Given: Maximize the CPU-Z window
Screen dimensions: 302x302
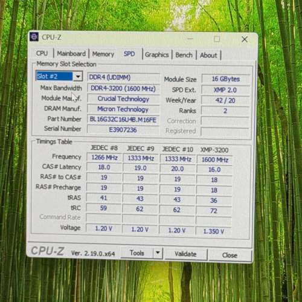Looking at the screenshot, I should tap(217, 39).
